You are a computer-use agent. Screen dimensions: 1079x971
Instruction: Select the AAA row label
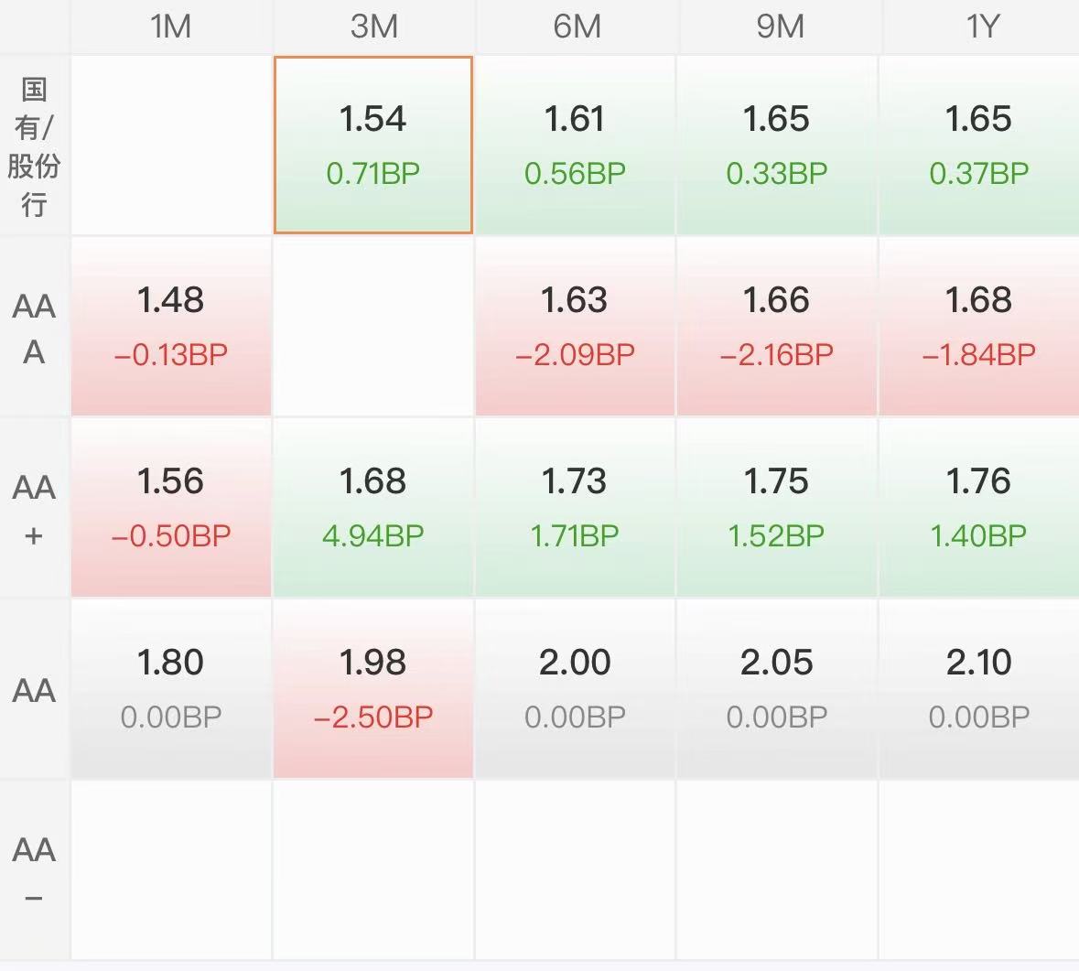34,328
